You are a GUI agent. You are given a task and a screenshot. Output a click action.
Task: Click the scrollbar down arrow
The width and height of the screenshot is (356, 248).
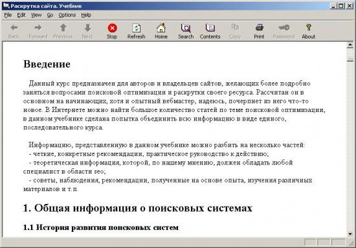click(350, 234)
